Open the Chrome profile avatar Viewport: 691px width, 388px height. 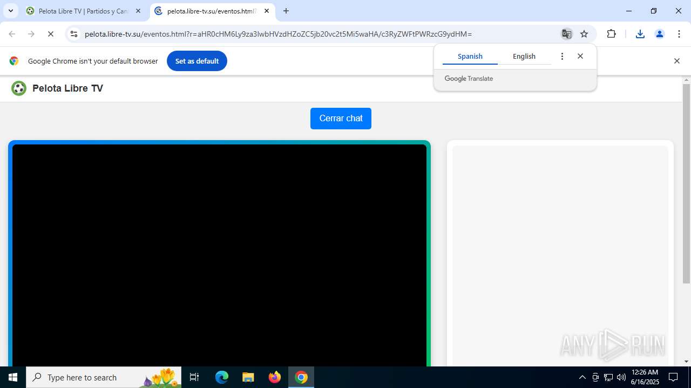coord(660,34)
